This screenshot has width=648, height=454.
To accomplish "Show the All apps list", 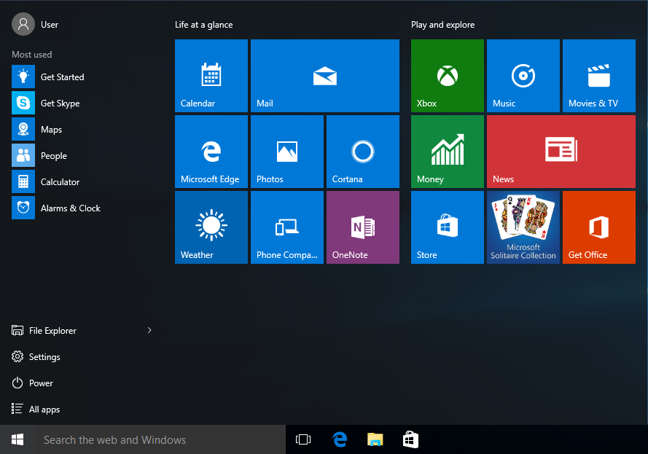I will click(x=44, y=410).
